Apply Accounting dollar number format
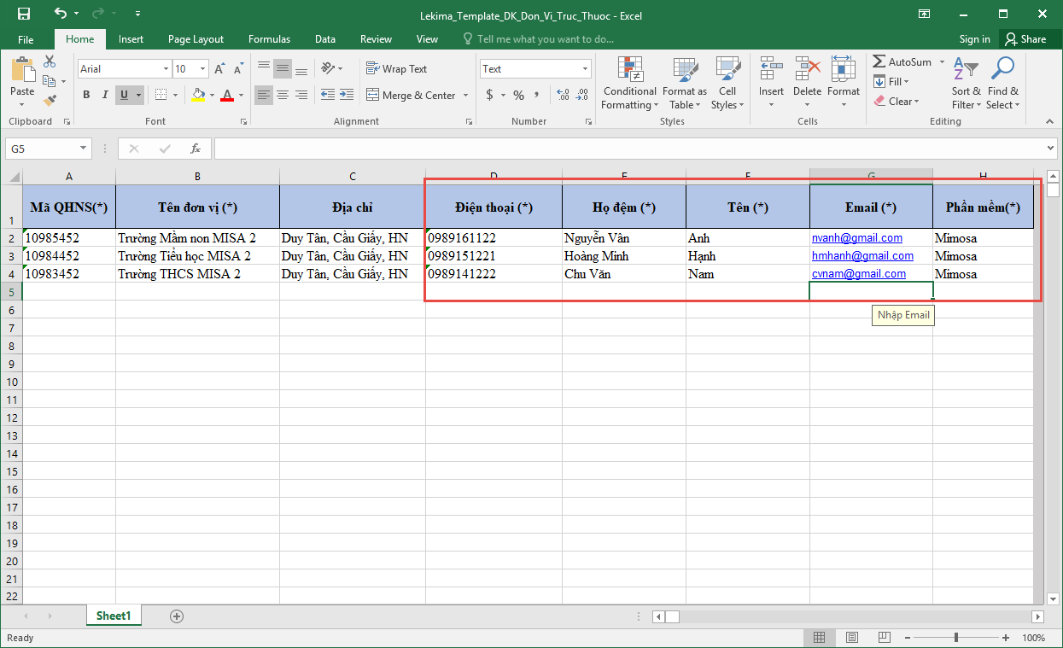Viewport: 1063px width, 648px height. [x=489, y=95]
